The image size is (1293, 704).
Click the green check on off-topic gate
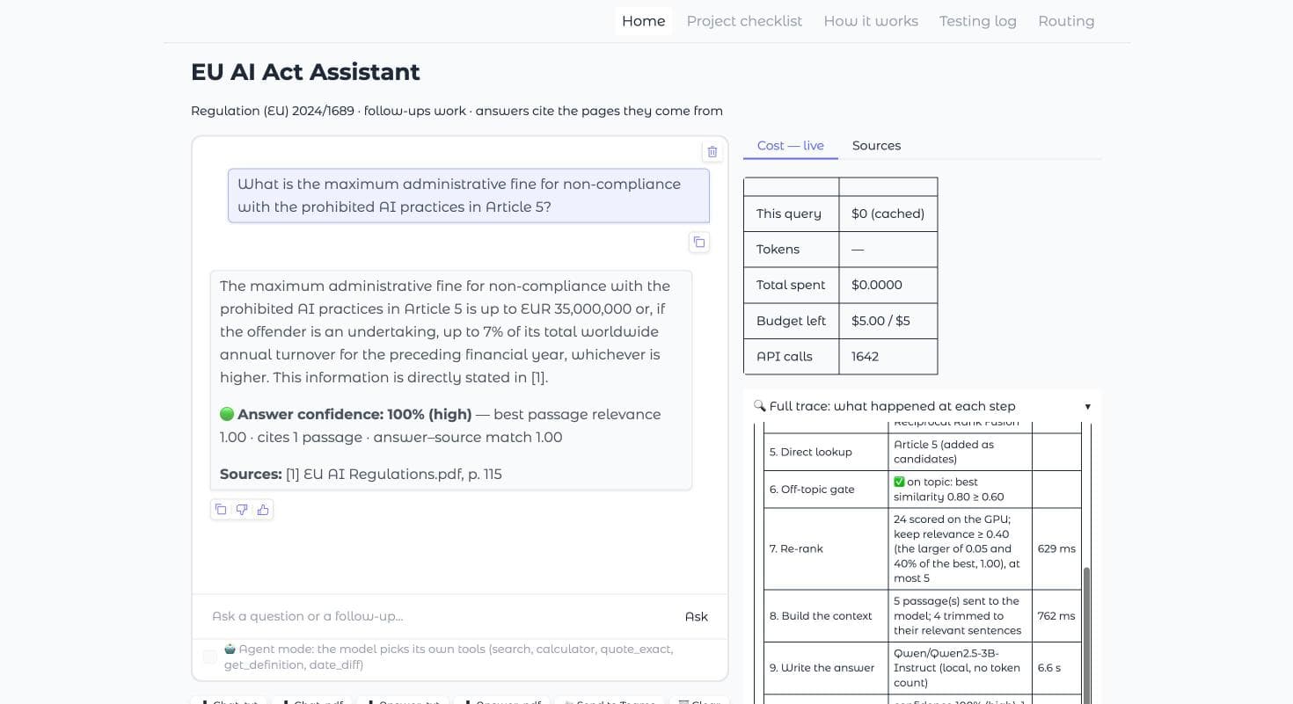899,482
